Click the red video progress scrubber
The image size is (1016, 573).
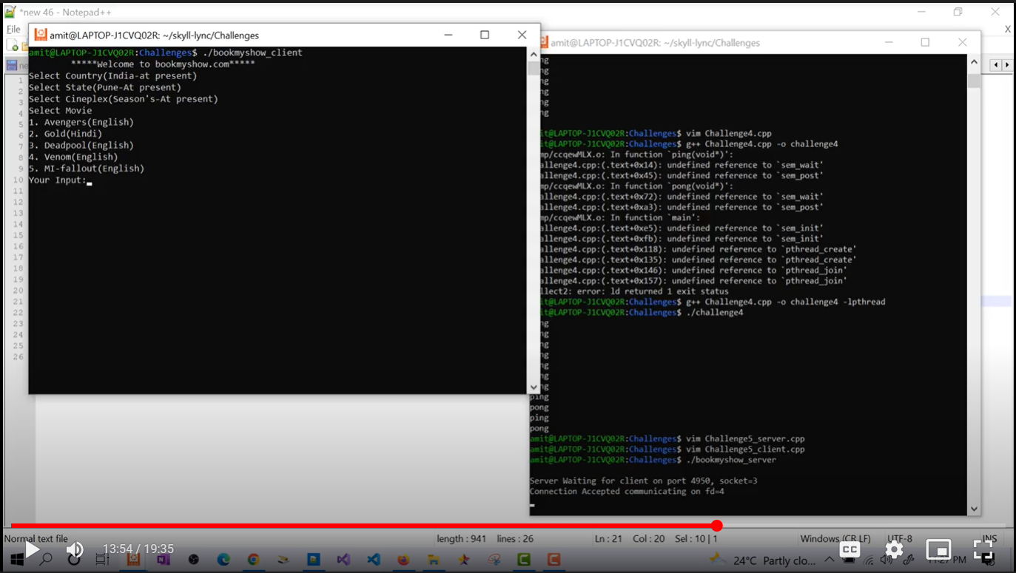click(716, 526)
